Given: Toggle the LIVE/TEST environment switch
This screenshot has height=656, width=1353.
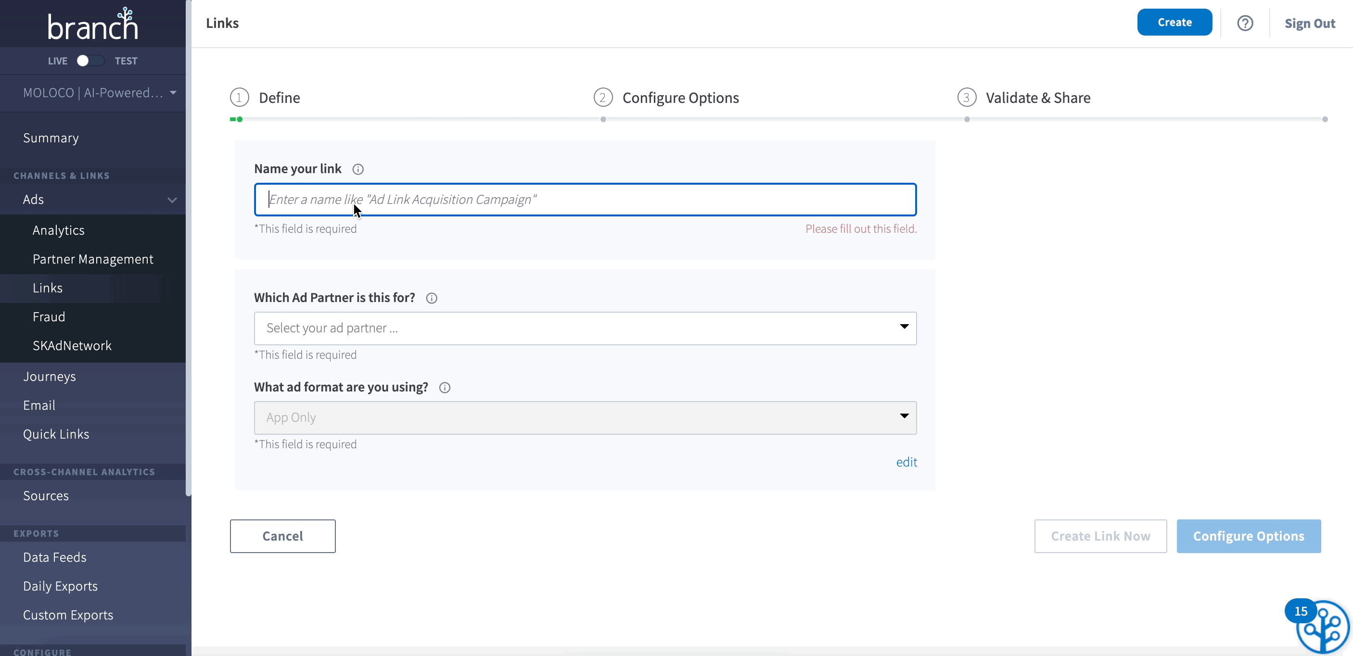Looking at the screenshot, I should pos(89,61).
